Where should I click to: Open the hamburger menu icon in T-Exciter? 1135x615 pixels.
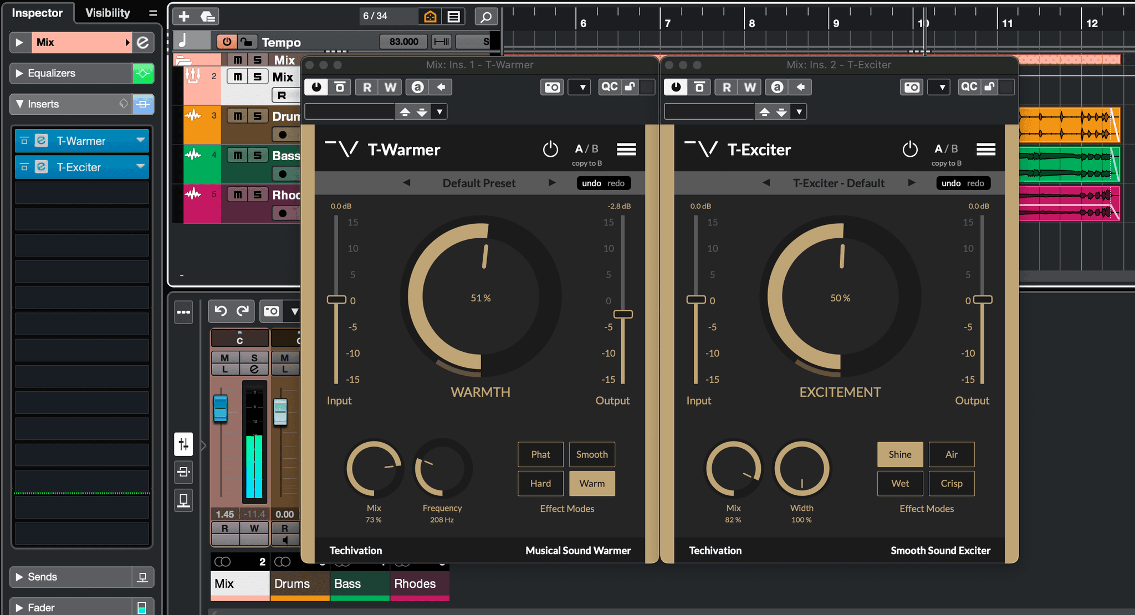point(986,149)
